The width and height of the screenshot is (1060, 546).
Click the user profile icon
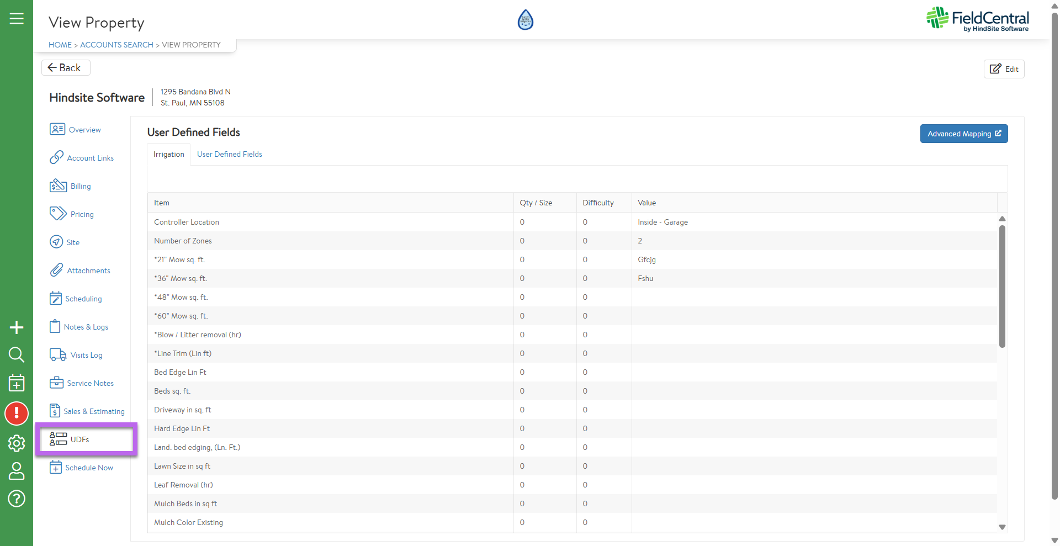[17, 471]
